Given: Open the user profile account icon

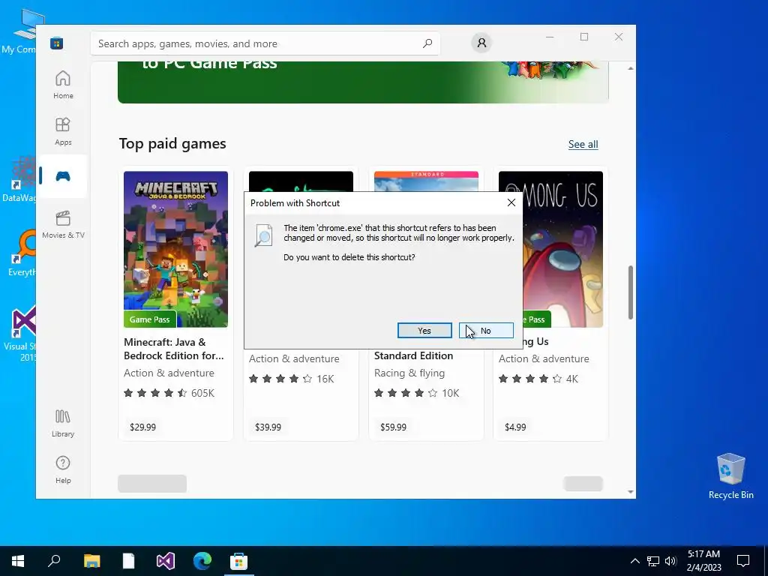Looking at the screenshot, I should click(481, 43).
